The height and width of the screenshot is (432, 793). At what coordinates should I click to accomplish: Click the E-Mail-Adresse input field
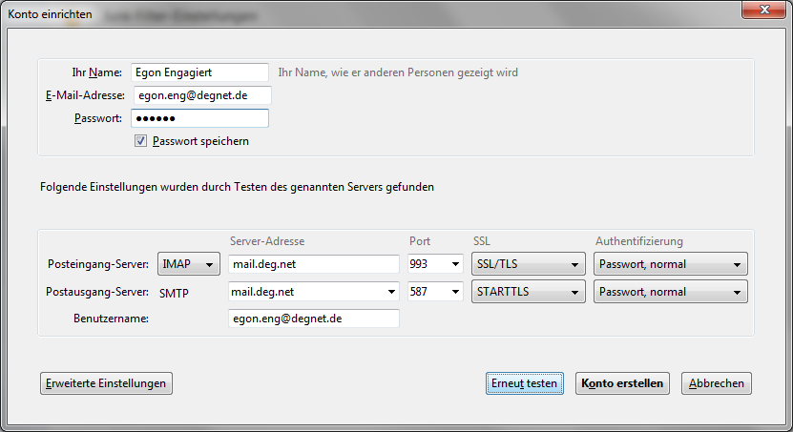(x=201, y=95)
